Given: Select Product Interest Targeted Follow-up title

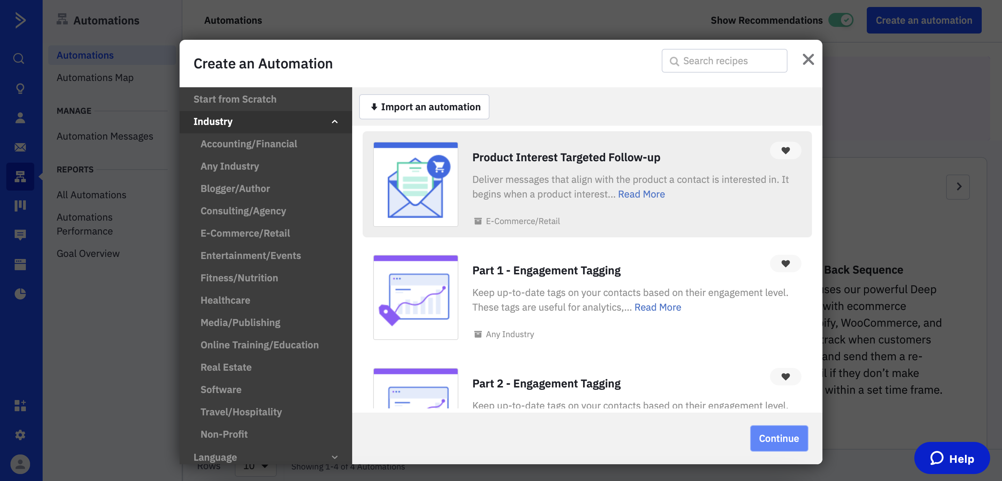Looking at the screenshot, I should 566,157.
